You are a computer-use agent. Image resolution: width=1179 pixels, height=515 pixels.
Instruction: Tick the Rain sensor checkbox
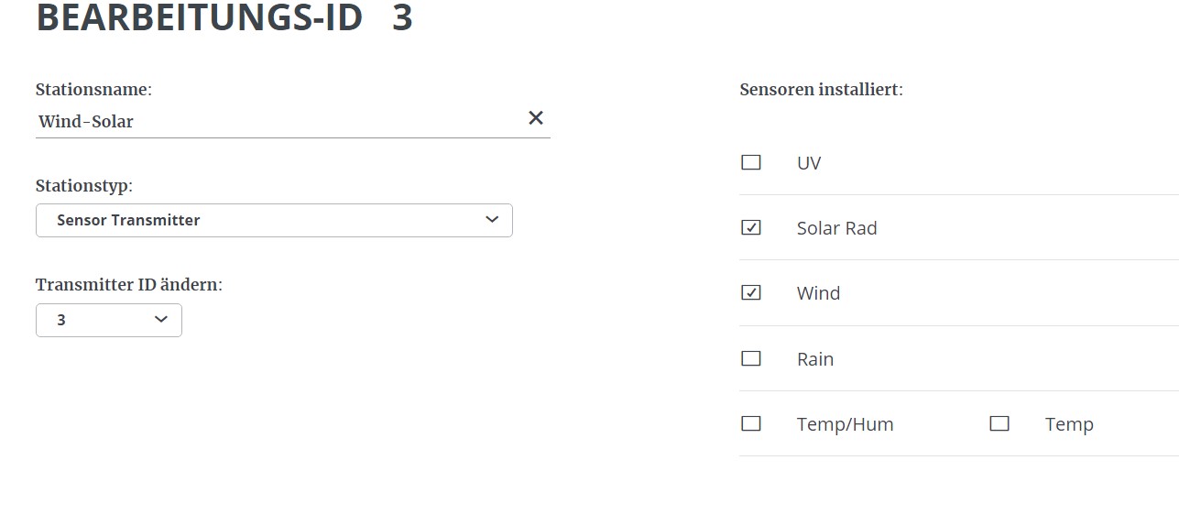[751, 359]
